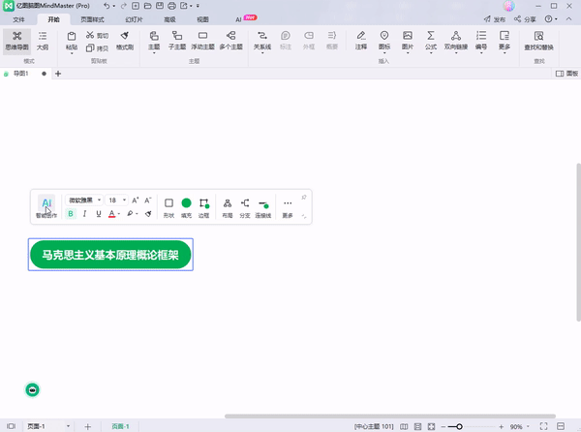This screenshot has height=432, width=581.
Task: Open the font family dropdown
Action: click(x=84, y=201)
